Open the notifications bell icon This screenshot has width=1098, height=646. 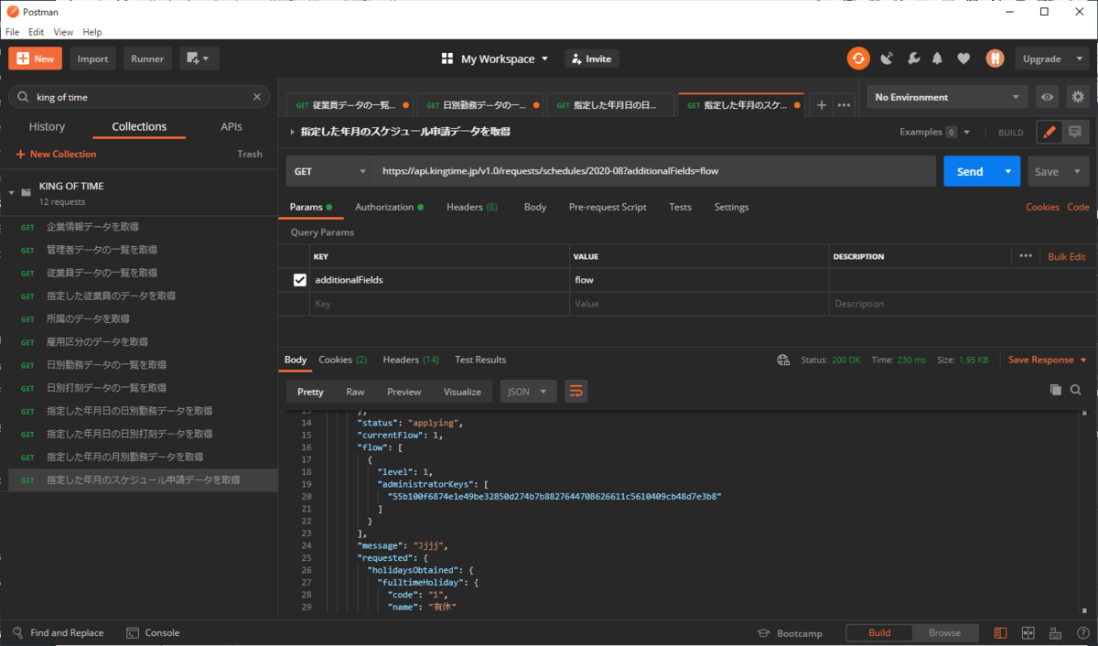[937, 59]
